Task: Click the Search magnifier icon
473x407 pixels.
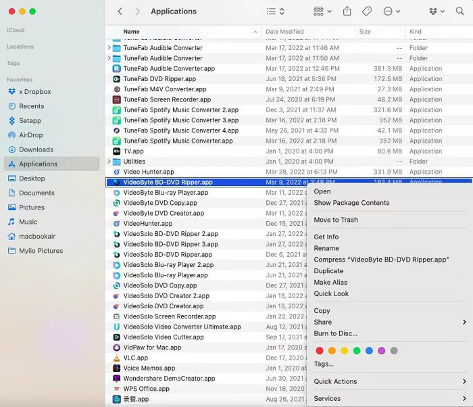Action: click(x=459, y=11)
